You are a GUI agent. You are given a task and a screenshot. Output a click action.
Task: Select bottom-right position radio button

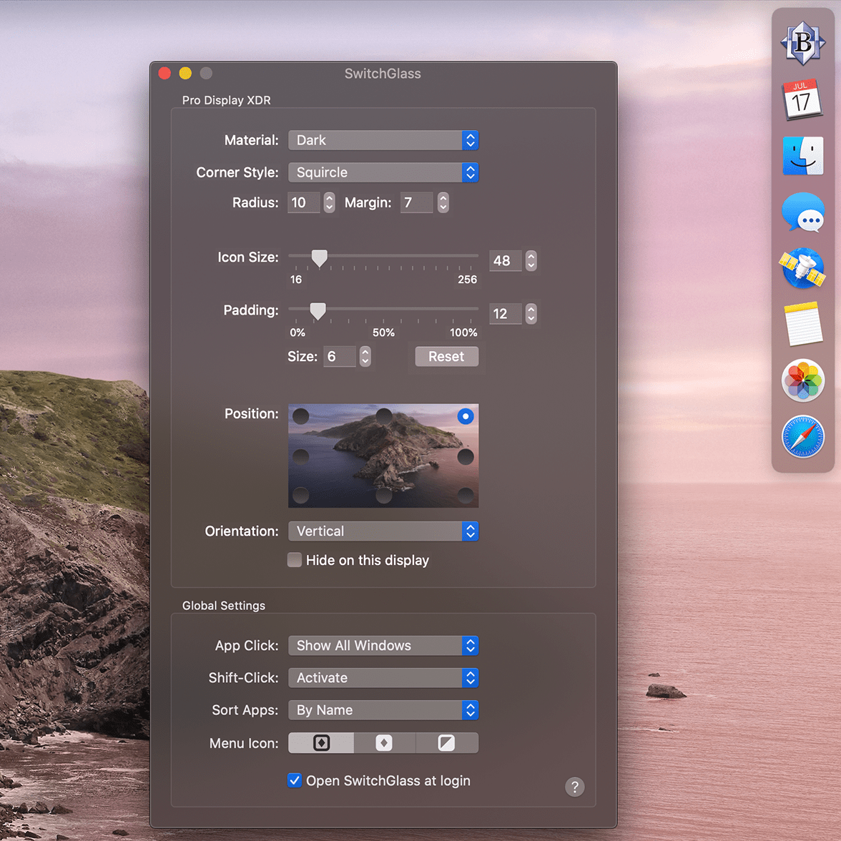click(x=465, y=495)
